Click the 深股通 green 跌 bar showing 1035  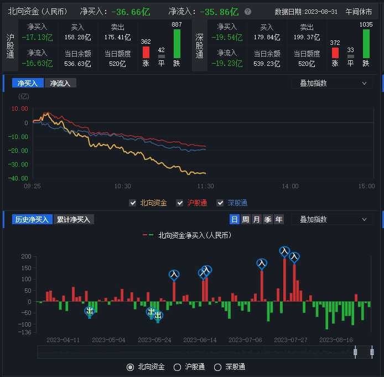tap(366, 43)
